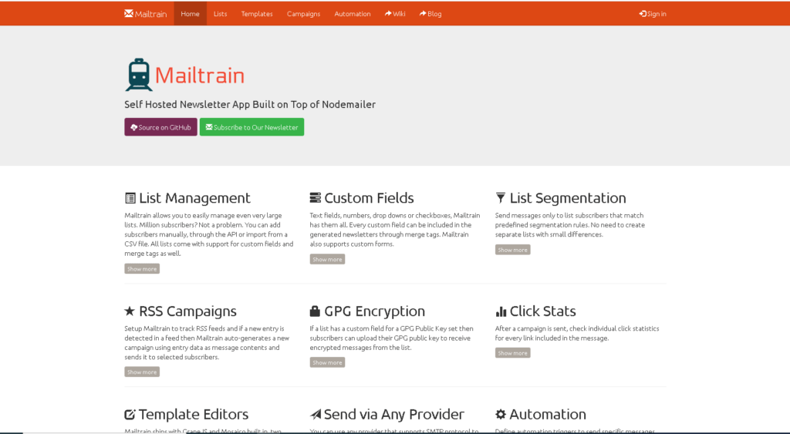This screenshot has height=434, width=790.
Task: Click the Blog share arrow icon
Action: click(x=423, y=14)
